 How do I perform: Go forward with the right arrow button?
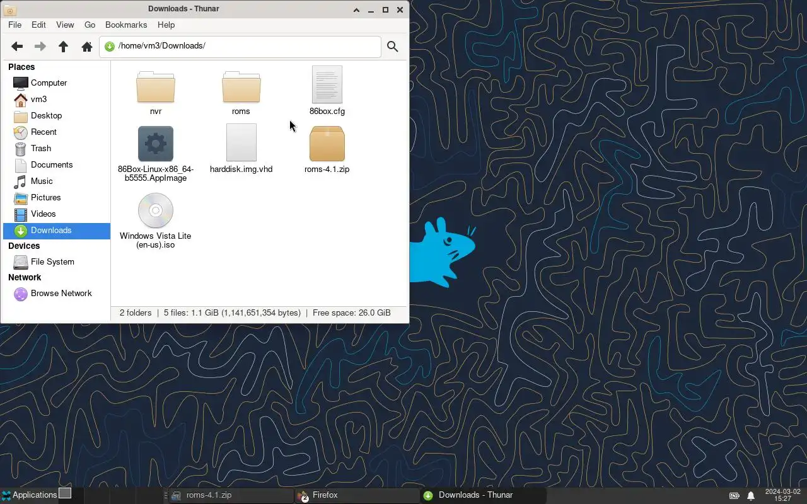[40, 47]
